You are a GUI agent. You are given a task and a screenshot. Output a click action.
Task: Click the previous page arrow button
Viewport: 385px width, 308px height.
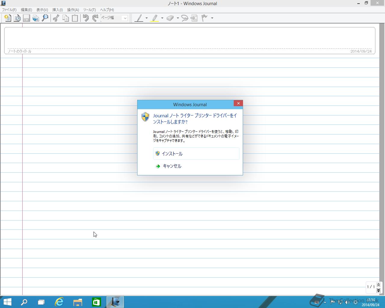pos(378,285)
